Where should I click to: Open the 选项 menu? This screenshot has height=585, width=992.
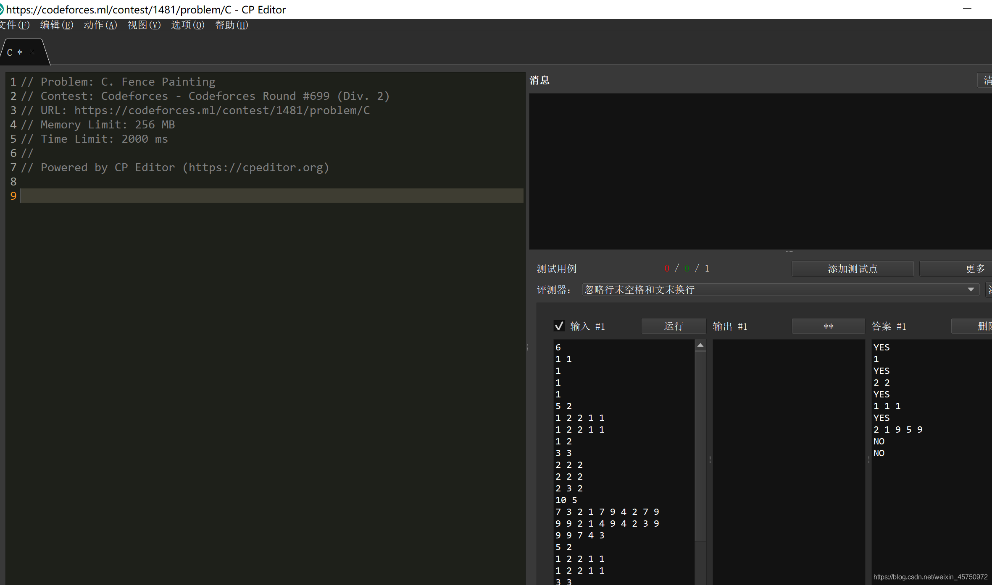tap(188, 25)
